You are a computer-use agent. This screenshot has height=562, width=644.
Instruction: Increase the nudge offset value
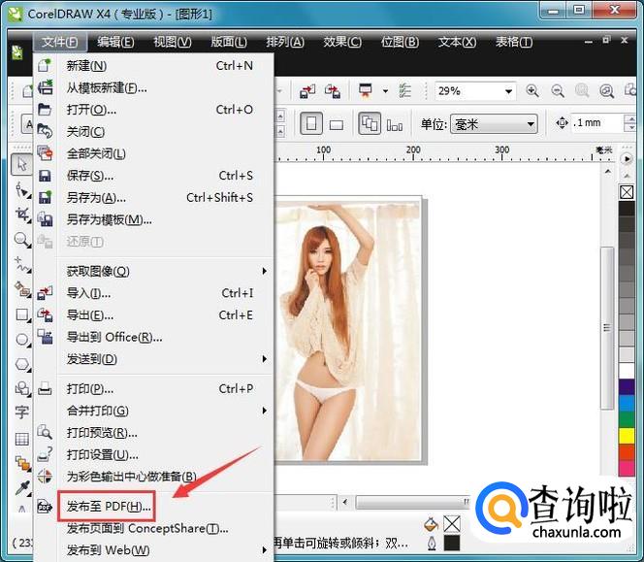point(630,119)
